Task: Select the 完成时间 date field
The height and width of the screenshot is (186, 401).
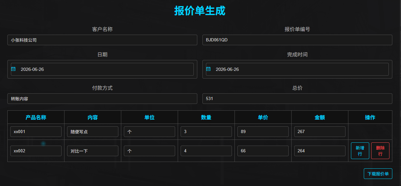Action: [297, 69]
